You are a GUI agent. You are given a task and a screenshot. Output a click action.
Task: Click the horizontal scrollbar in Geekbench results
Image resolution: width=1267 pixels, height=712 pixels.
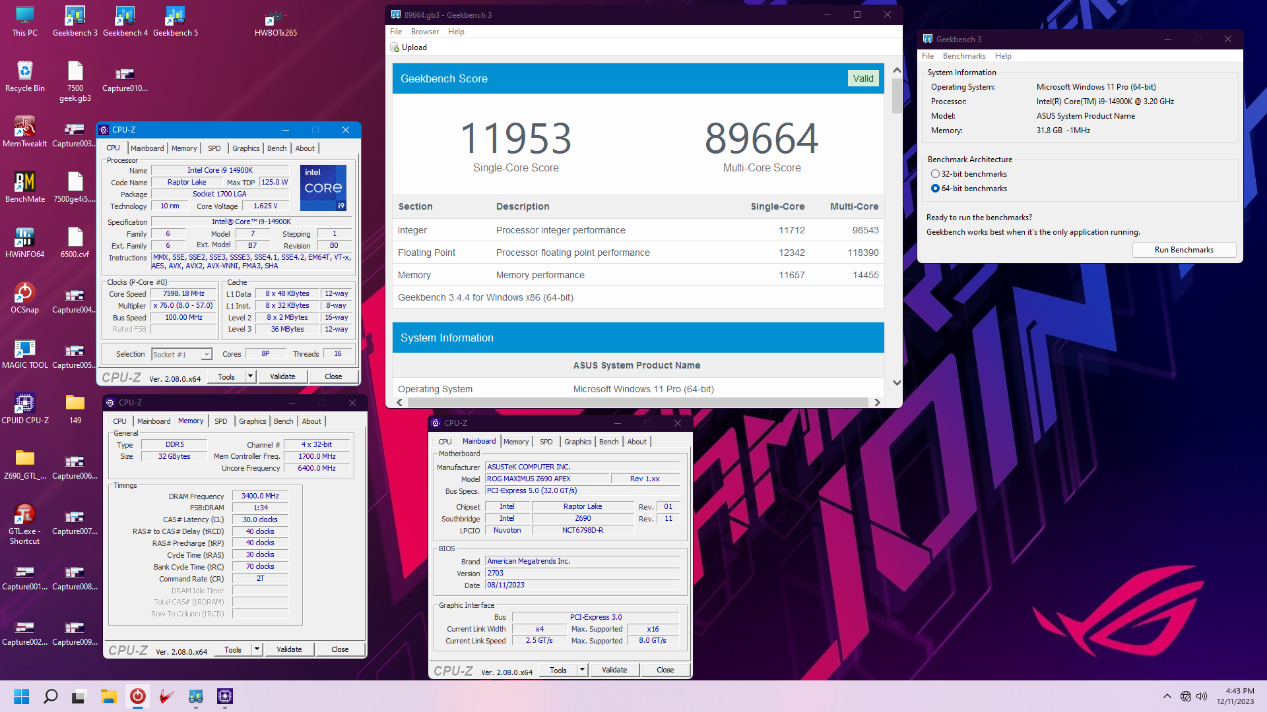[637, 402]
